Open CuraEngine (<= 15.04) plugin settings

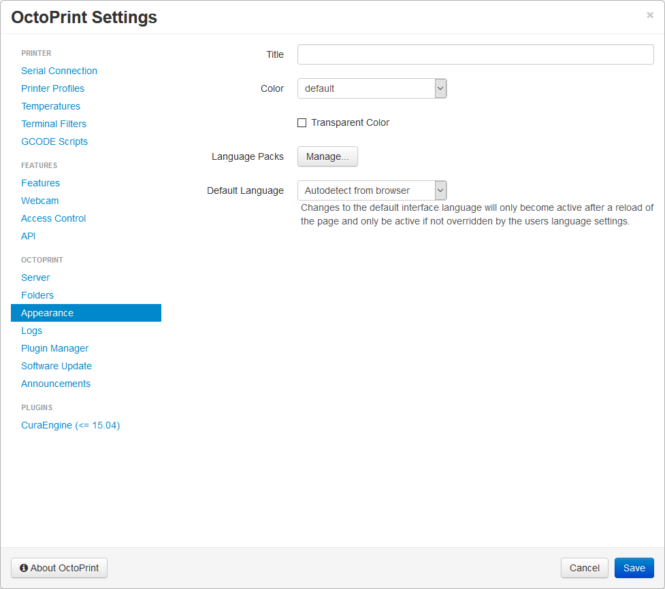pos(70,426)
